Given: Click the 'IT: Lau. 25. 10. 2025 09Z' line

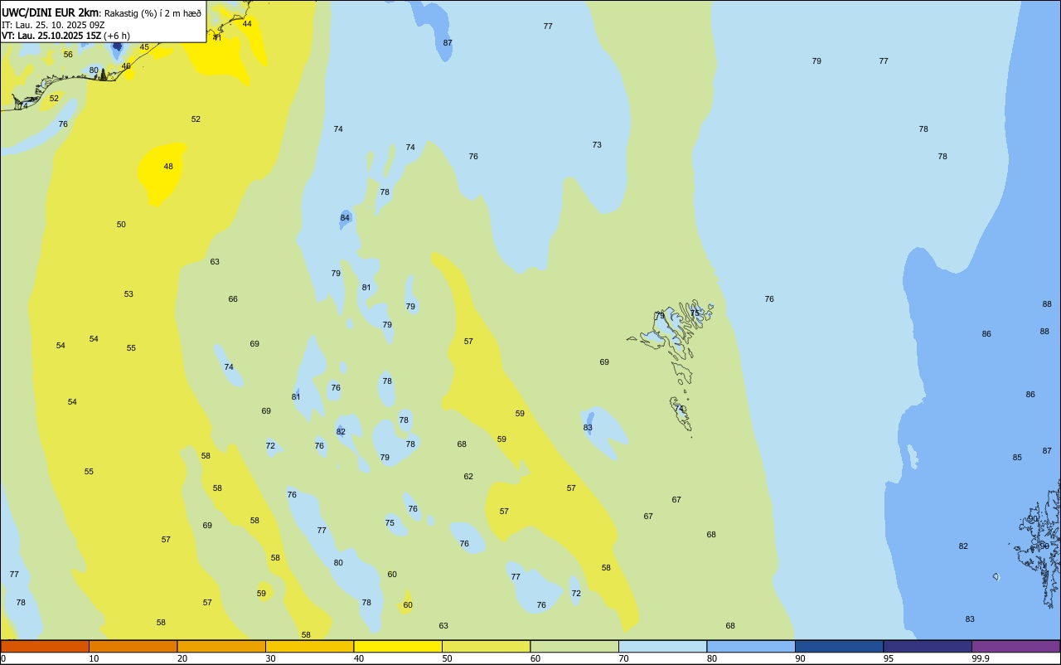Looking at the screenshot, I should coord(53,25).
